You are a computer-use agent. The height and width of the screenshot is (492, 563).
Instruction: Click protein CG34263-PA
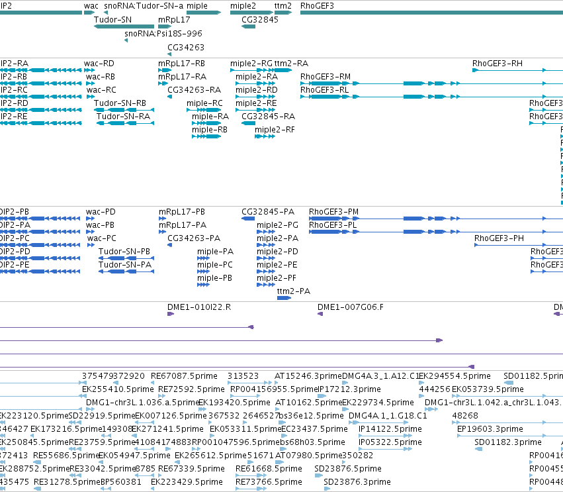194,238
